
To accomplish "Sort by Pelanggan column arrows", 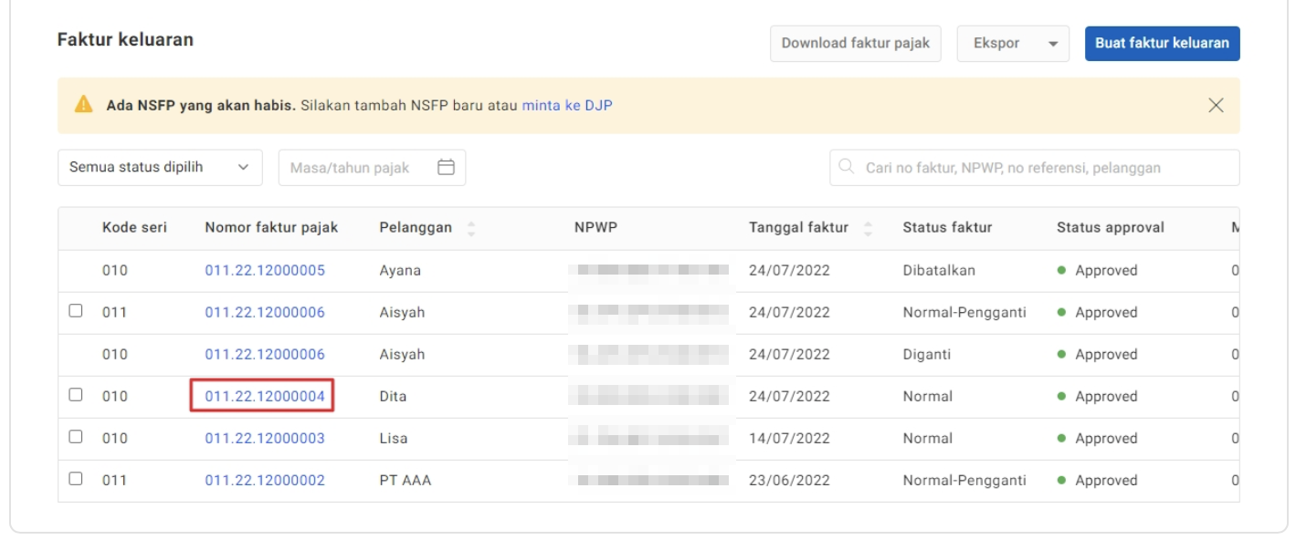I will (x=471, y=228).
